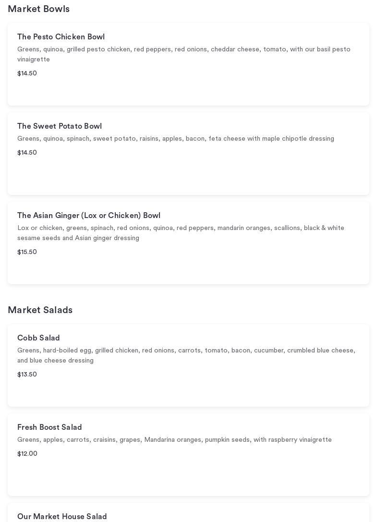
Task: Click the Sweet Potato Bowl $14.50 price
Action: click(x=27, y=153)
